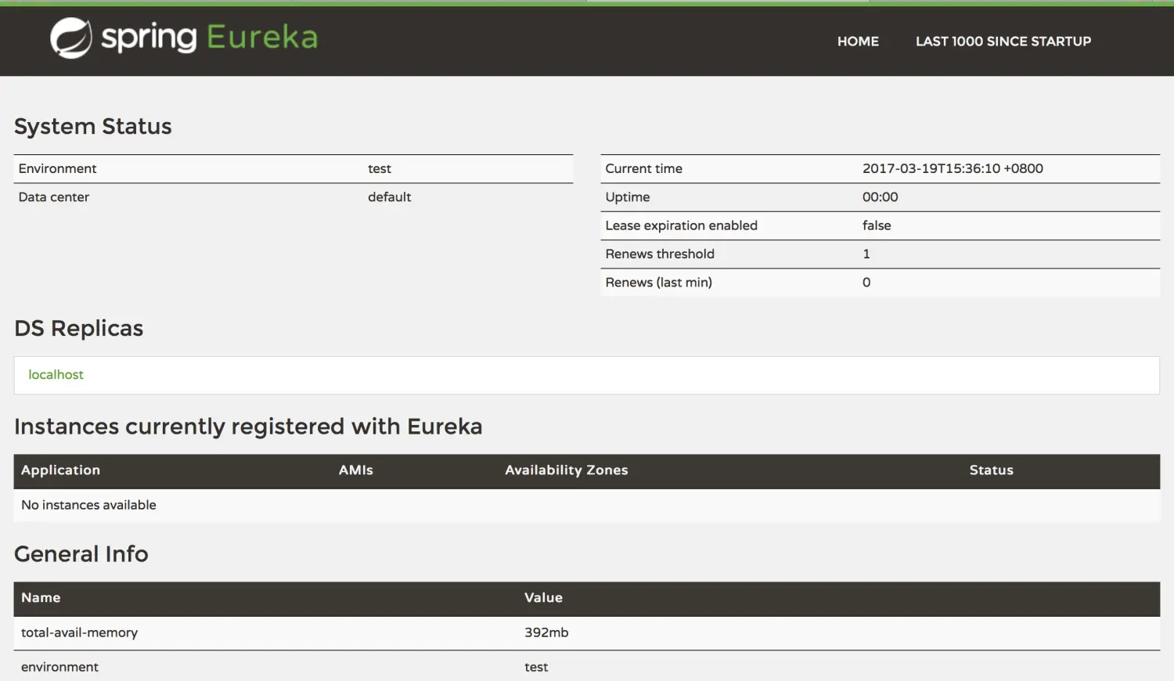1174x681 pixels.
Task: Click Instances currently registered with Eureka heading
Action: coord(248,427)
